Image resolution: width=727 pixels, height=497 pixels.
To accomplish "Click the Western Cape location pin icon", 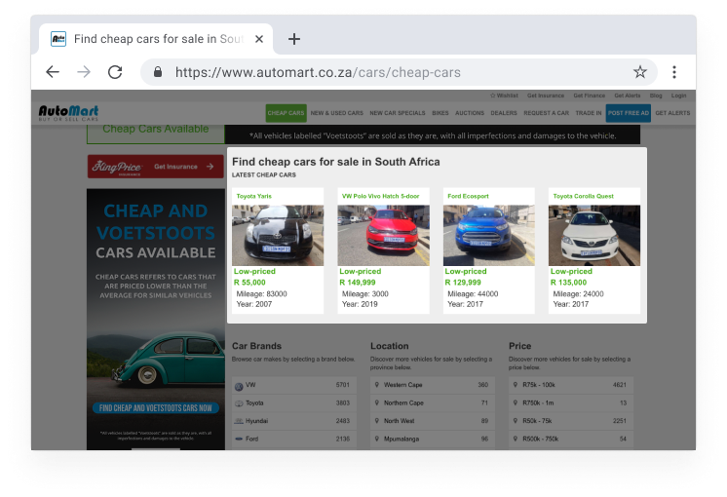I will [377, 385].
